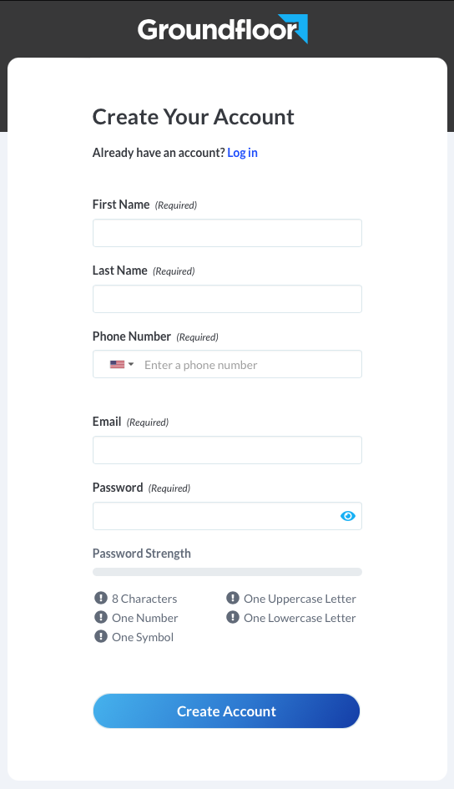This screenshot has width=454, height=789.
Task: Submit with Create Account button
Action: 226,711
